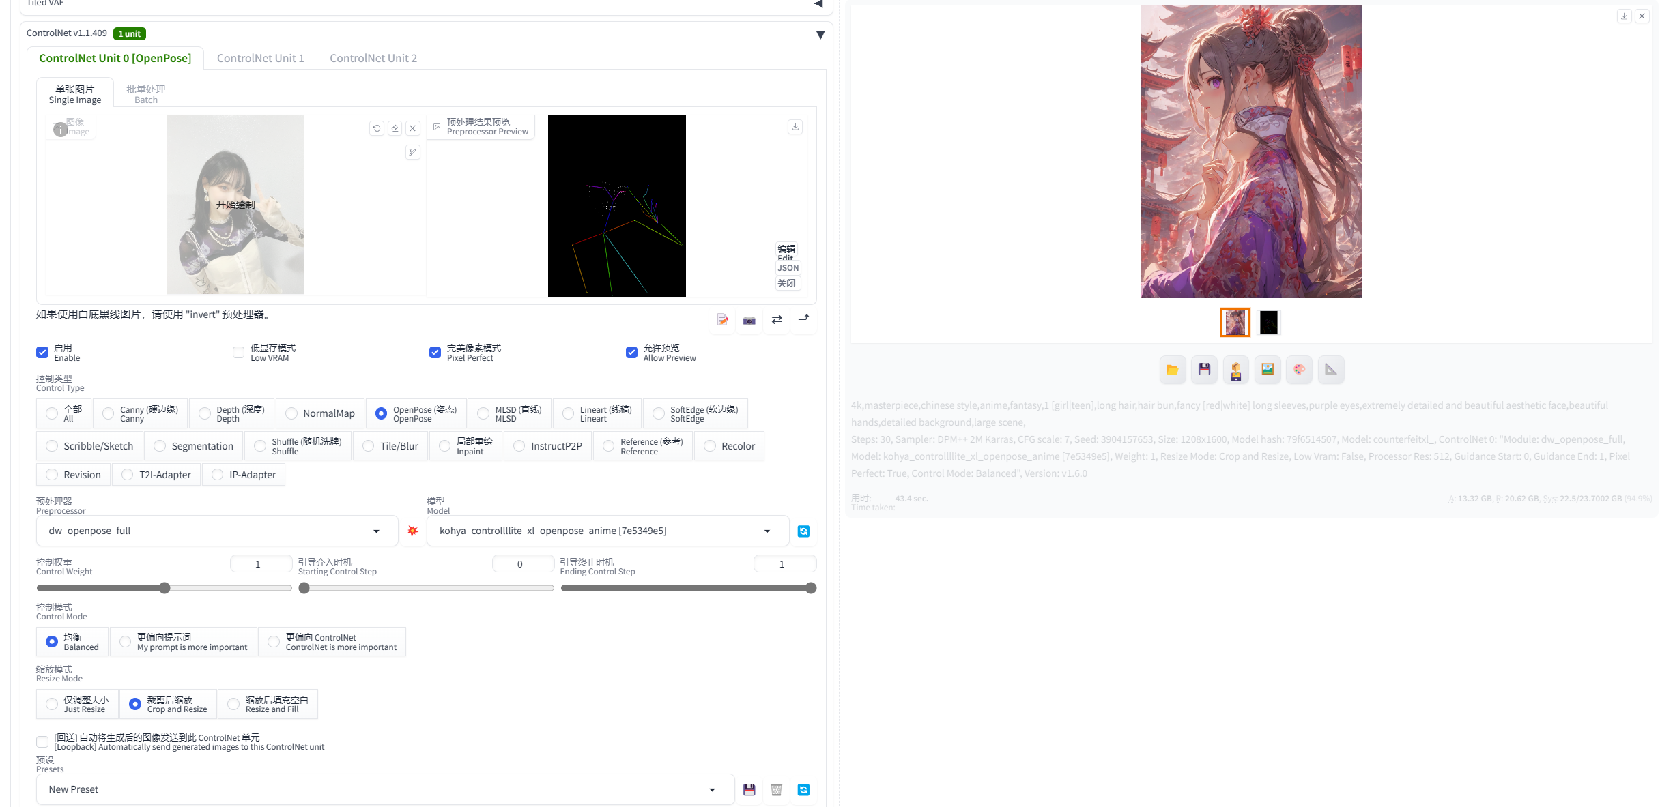Viewport: 1660px width, 807px height.
Task: Download the preprocessor preview image
Action: tap(795, 127)
